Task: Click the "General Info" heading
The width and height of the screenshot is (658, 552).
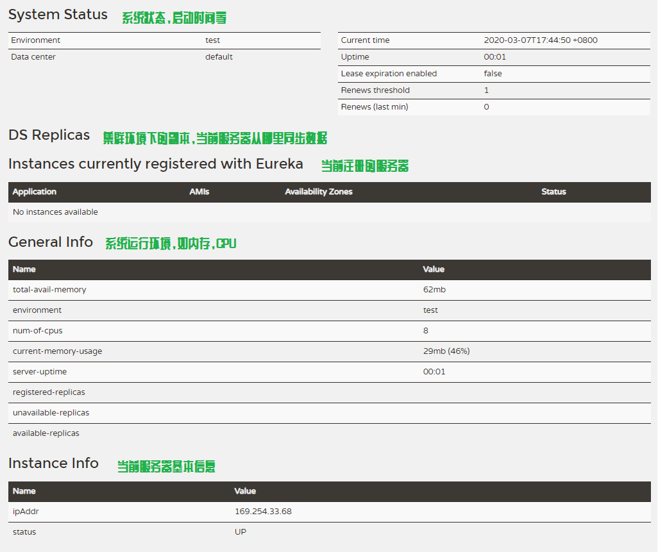Action: tap(51, 242)
